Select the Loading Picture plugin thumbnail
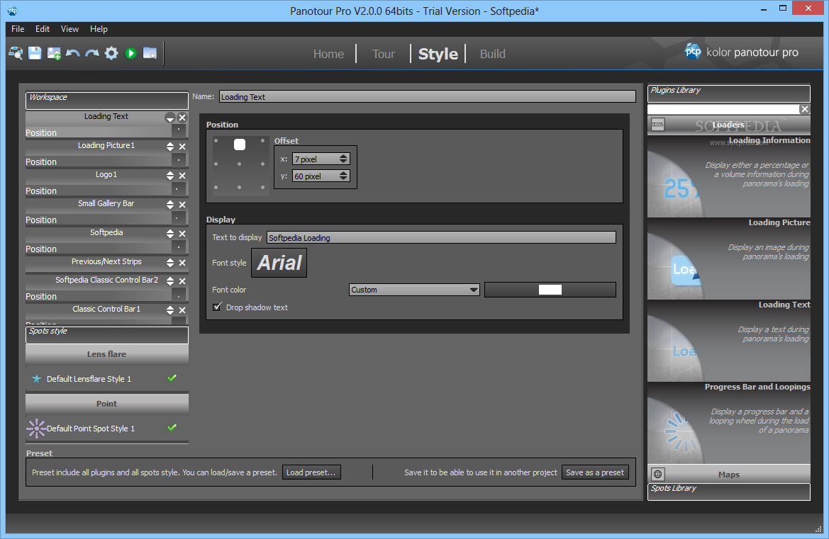The height and width of the screenshot is (539, 829). (x=728, y=259)
